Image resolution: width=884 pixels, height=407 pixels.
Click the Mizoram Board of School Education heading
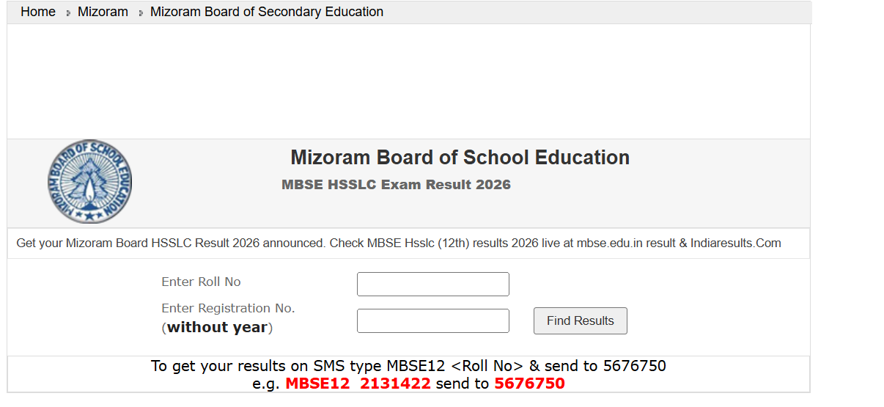pyautogui.click(x=460, y=158)
